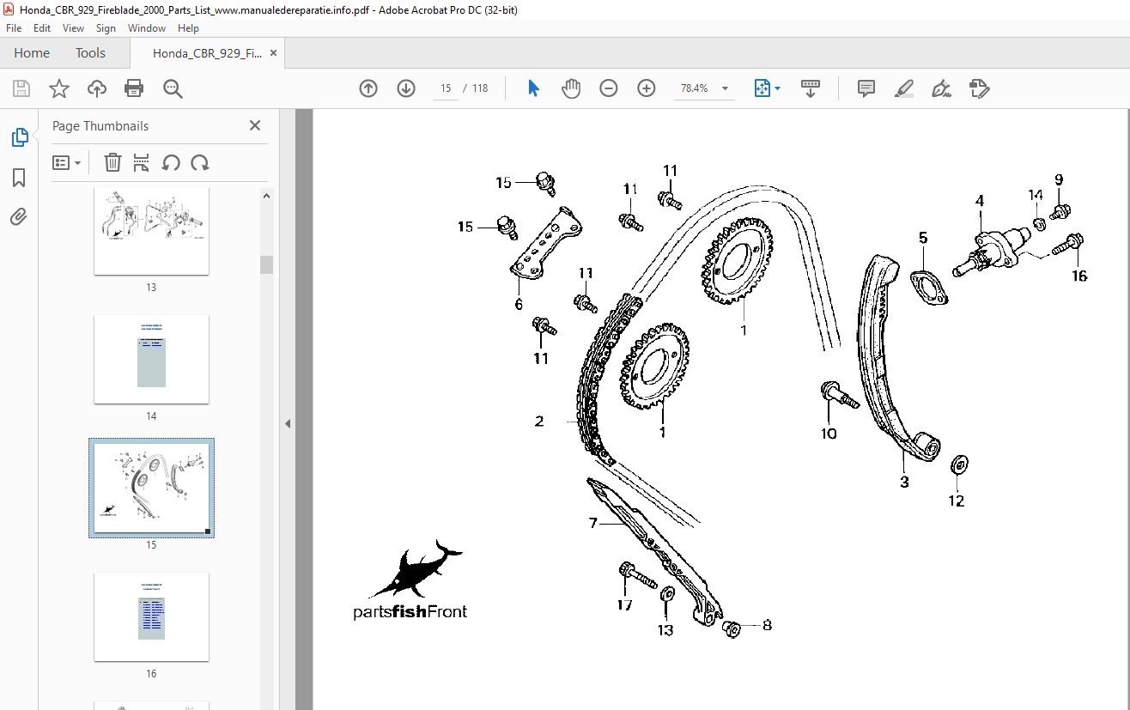The width and height of the screenshot is (1130, 710).
Task: Select the Honda_CBR_929 document tab
Action: 207,53
